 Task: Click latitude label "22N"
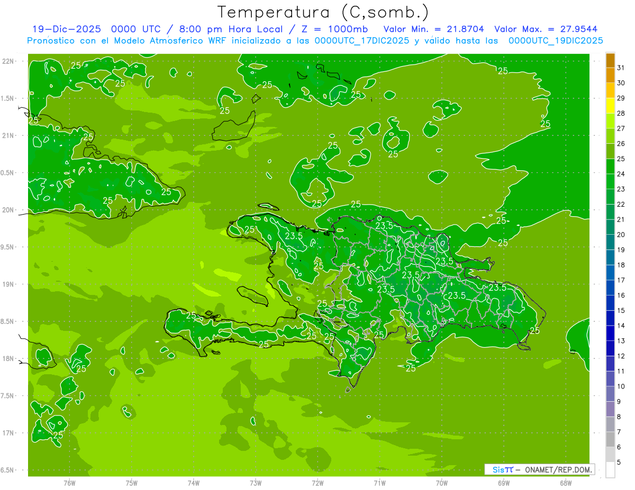8,61
